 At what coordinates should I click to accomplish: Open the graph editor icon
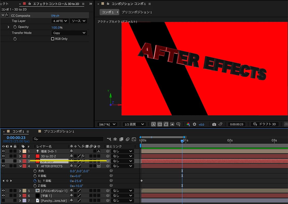[x=134, y=139]
